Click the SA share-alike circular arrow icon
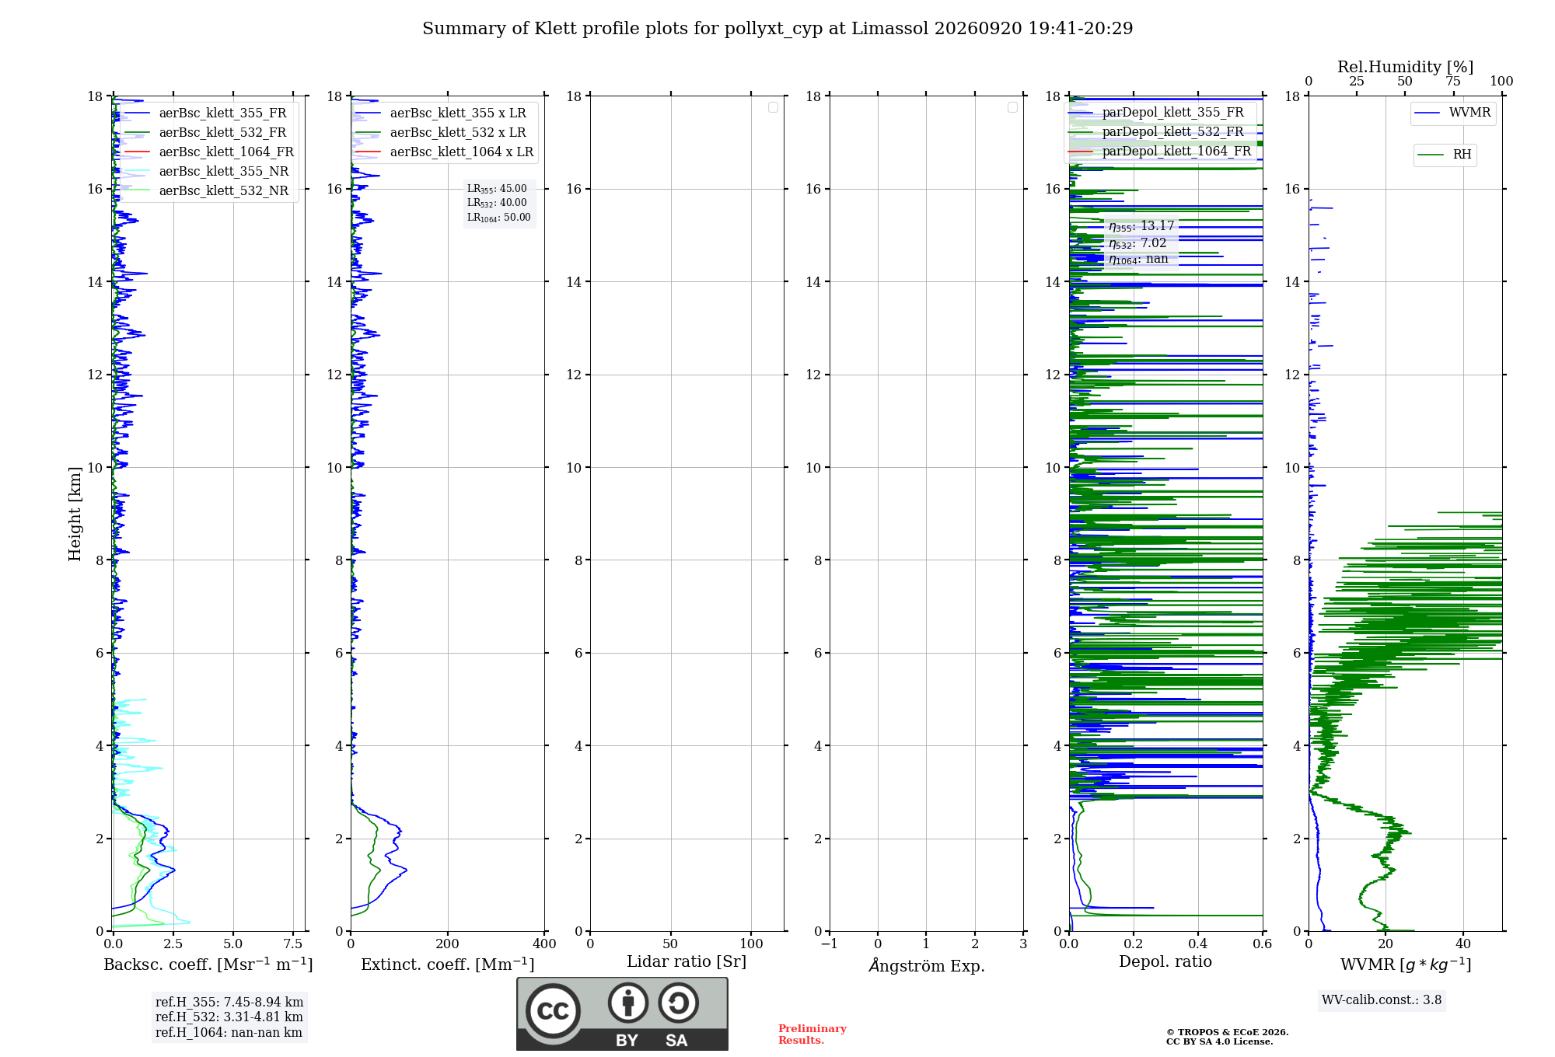 click(x=678, y=1003)
